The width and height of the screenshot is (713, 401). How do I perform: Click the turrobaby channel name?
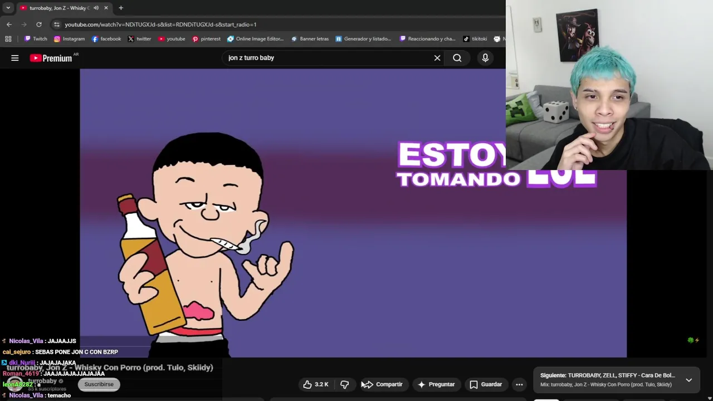(42, 381)
